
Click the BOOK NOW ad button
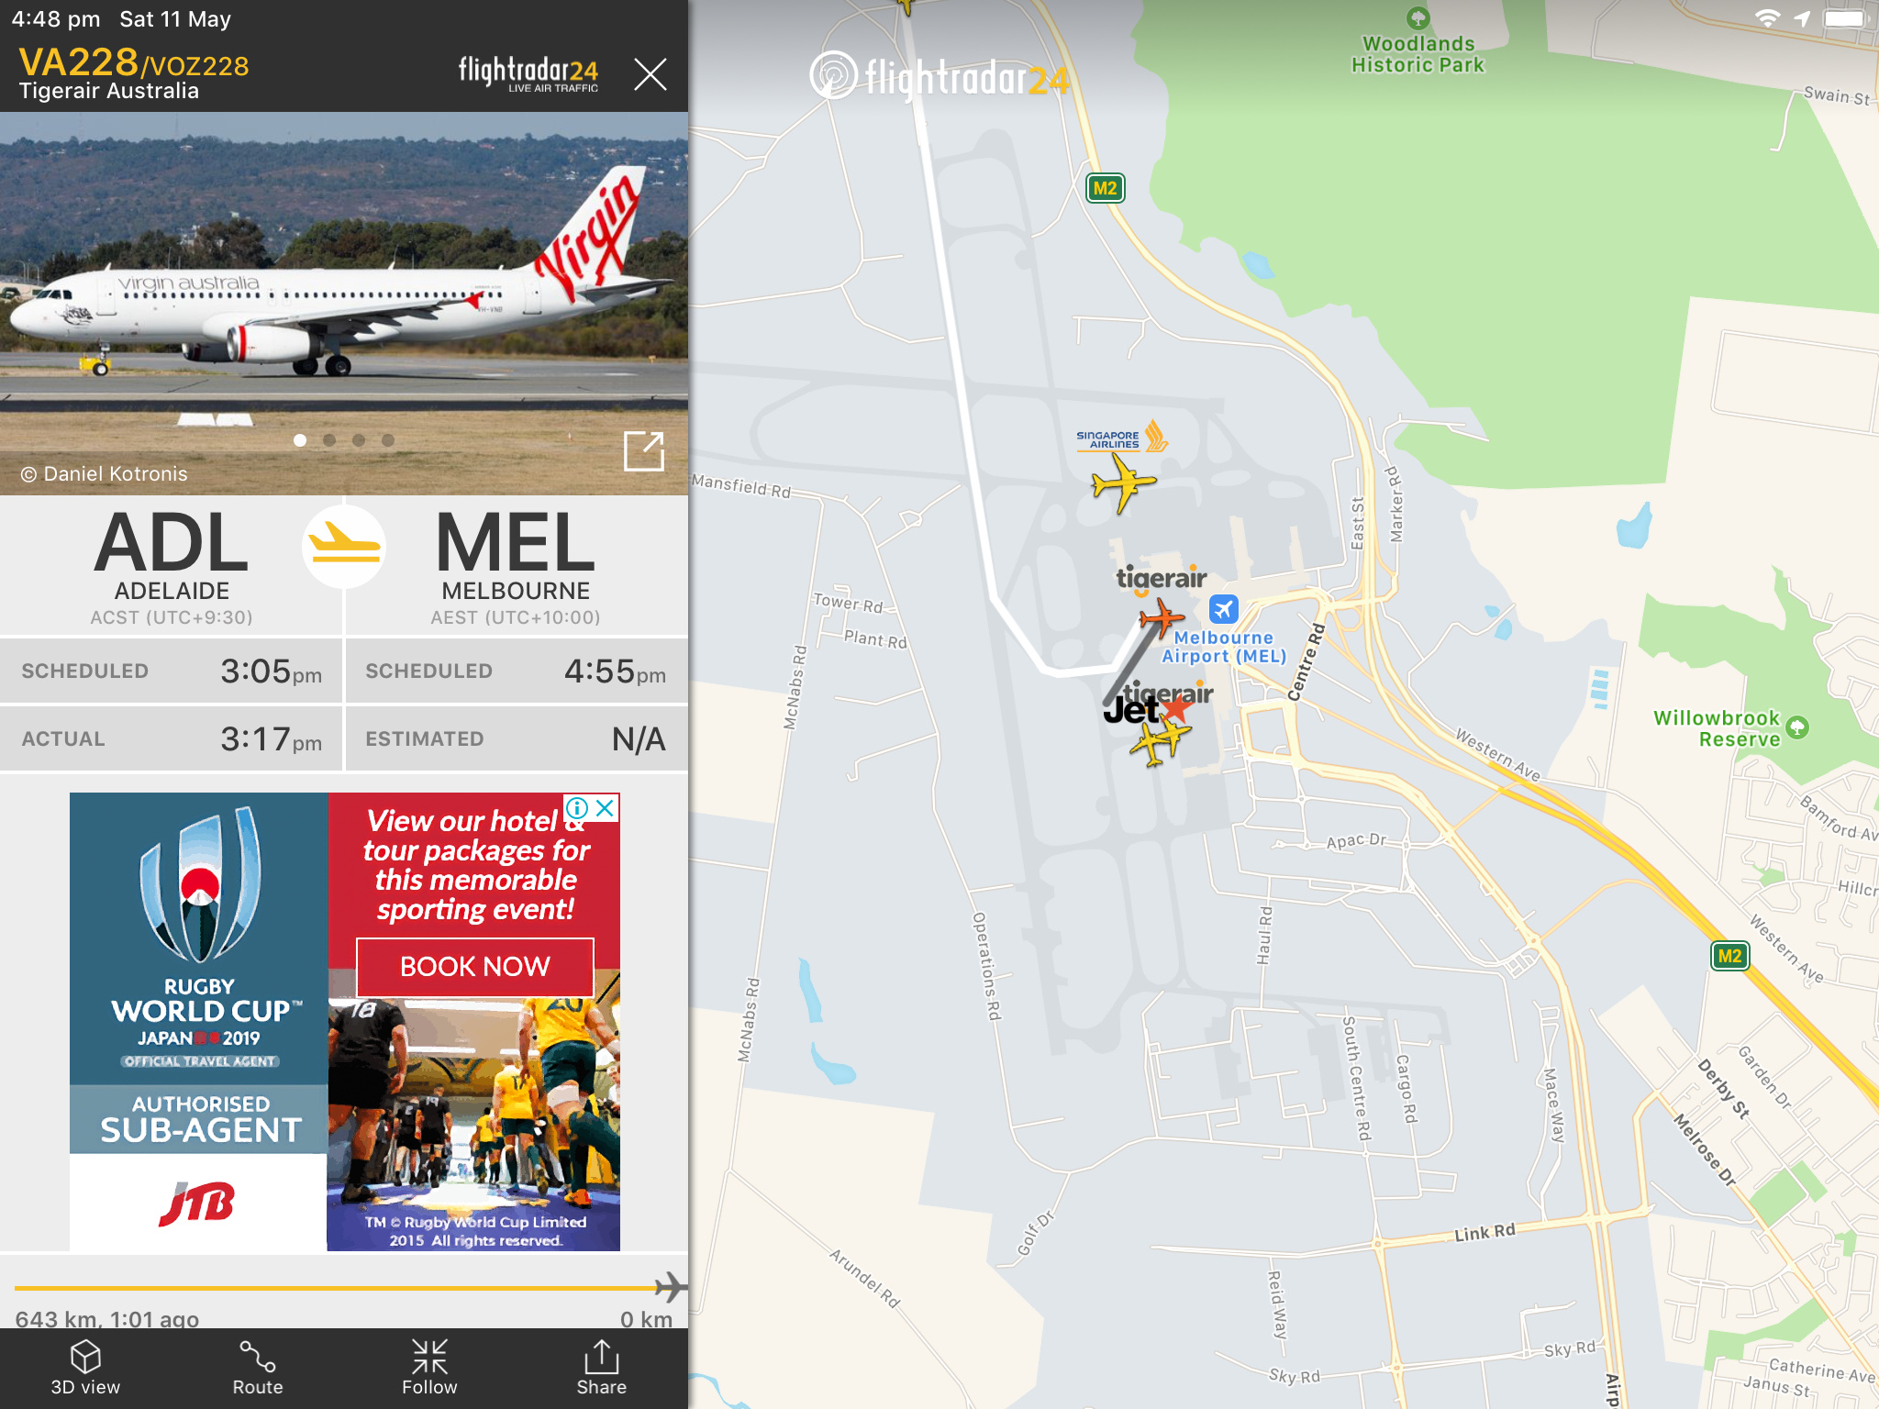click(x=475, y=967)
